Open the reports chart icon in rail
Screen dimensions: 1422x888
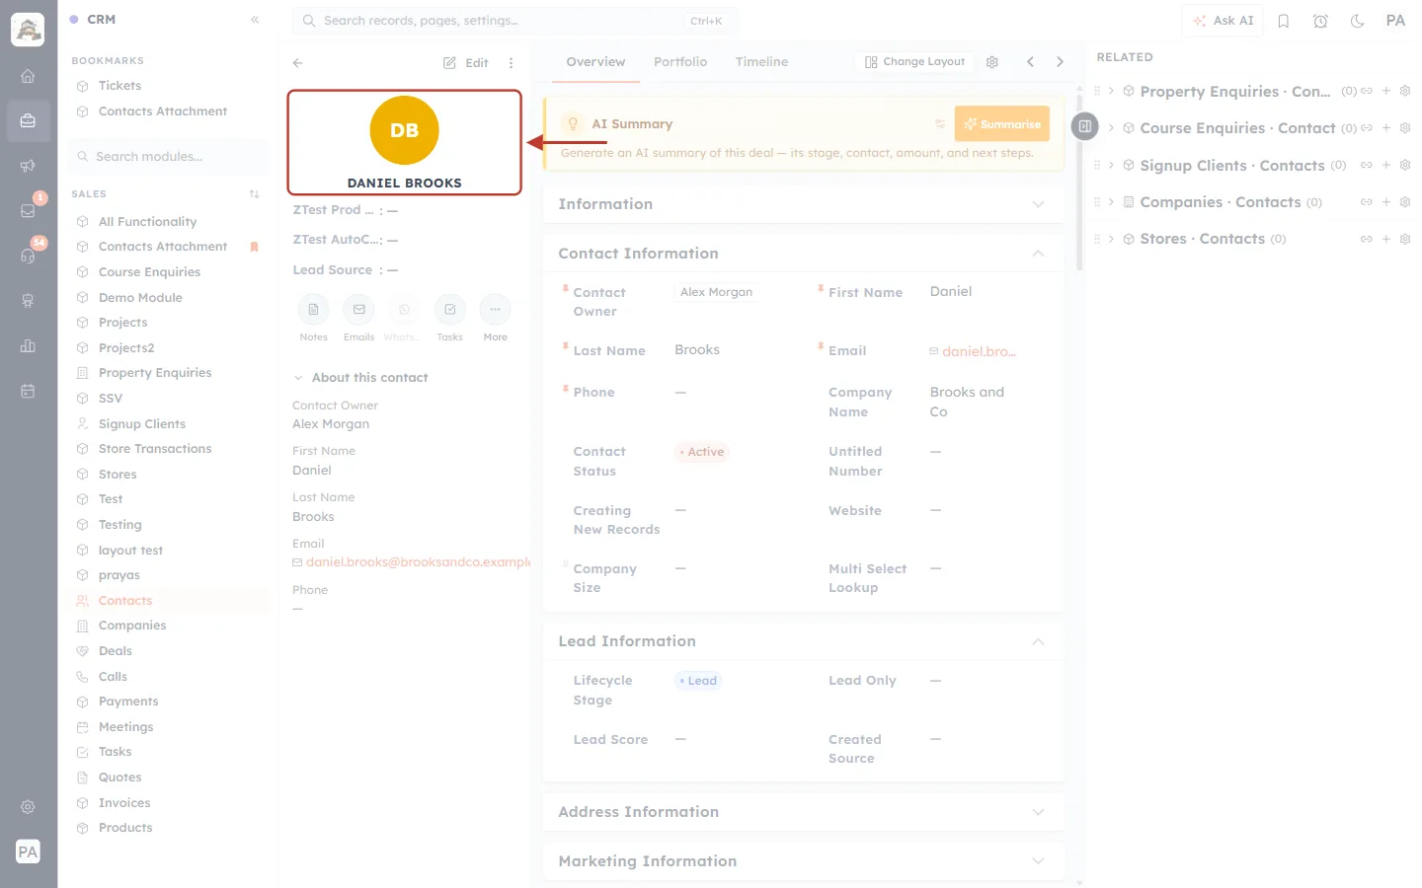tap(28, 345)
